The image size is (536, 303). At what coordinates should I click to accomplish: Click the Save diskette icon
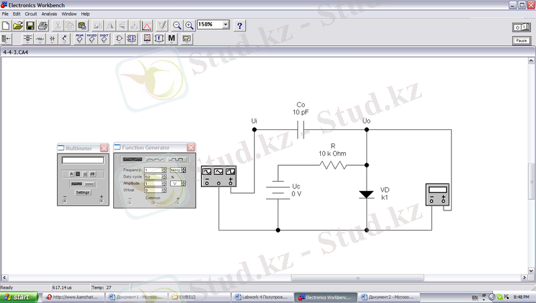tap(30, 25)
